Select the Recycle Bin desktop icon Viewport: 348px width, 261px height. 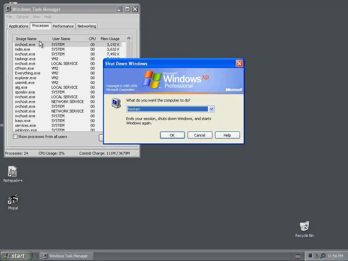(304, 226)
